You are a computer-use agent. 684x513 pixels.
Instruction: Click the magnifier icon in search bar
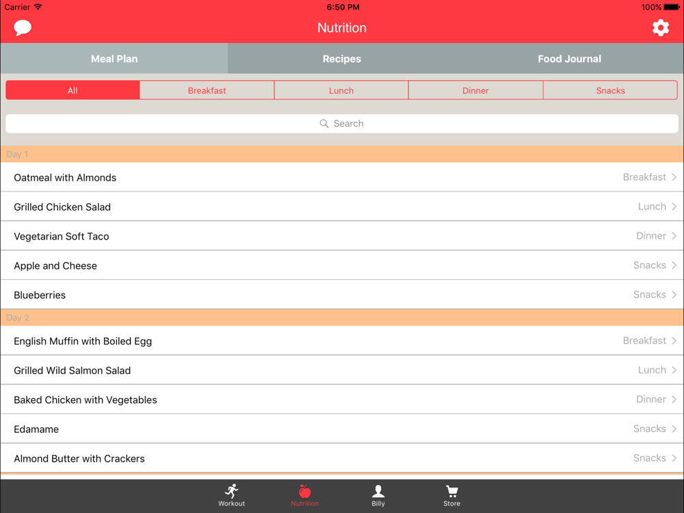(x=324, y=123)
